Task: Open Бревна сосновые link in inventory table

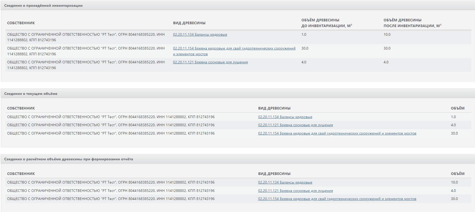Action: (x=210, y=62)
